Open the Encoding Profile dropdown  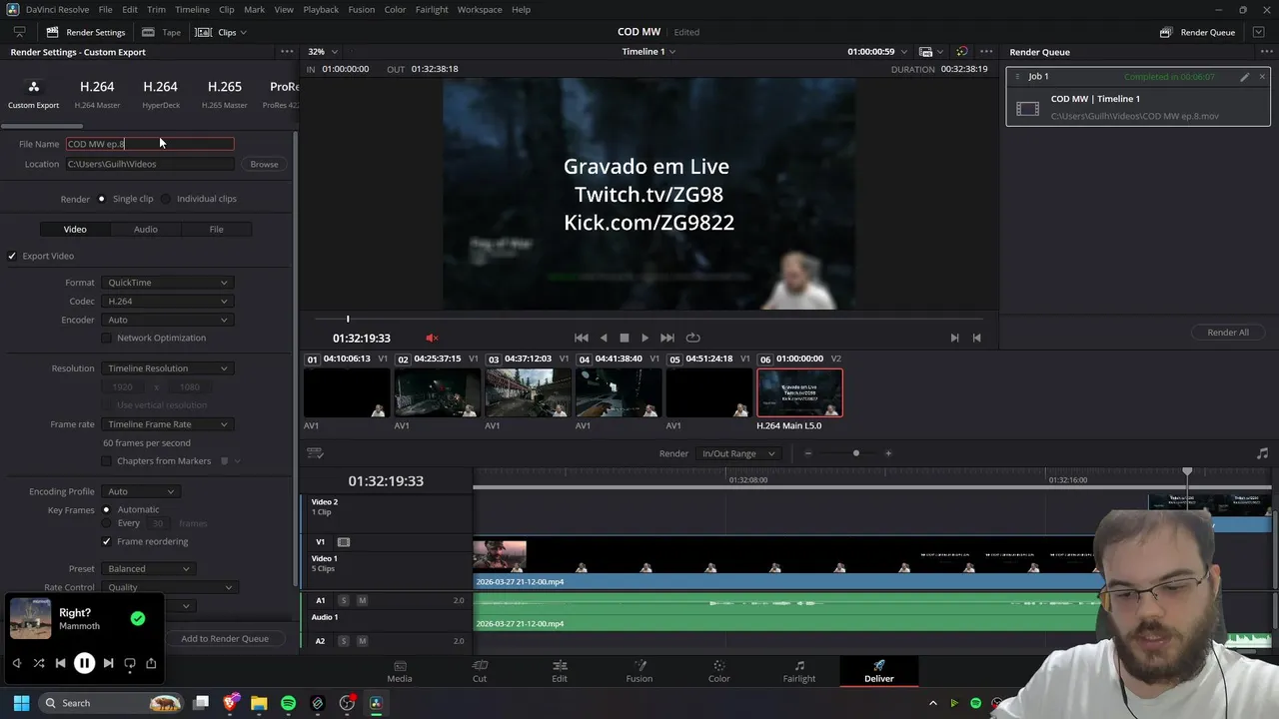click(x=141, y=491)
